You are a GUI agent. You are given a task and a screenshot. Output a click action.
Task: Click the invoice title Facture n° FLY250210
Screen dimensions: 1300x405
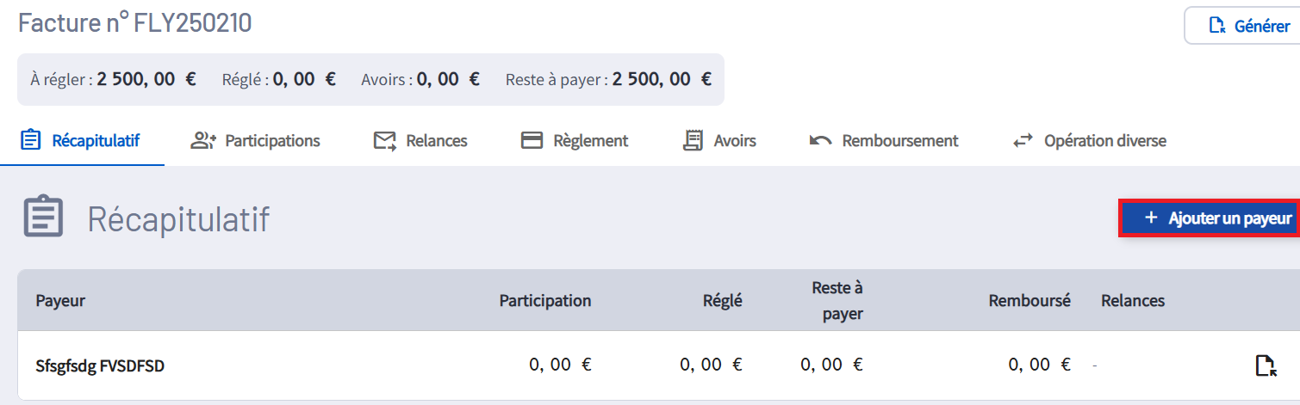pos(135,23)
